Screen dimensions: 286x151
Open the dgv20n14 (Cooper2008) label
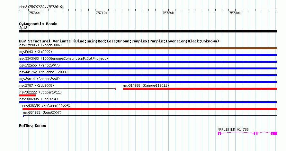(40, 79)
